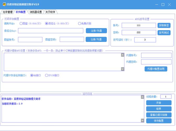
Task: Open 查看已提交链接
Action: pos(159,115)
